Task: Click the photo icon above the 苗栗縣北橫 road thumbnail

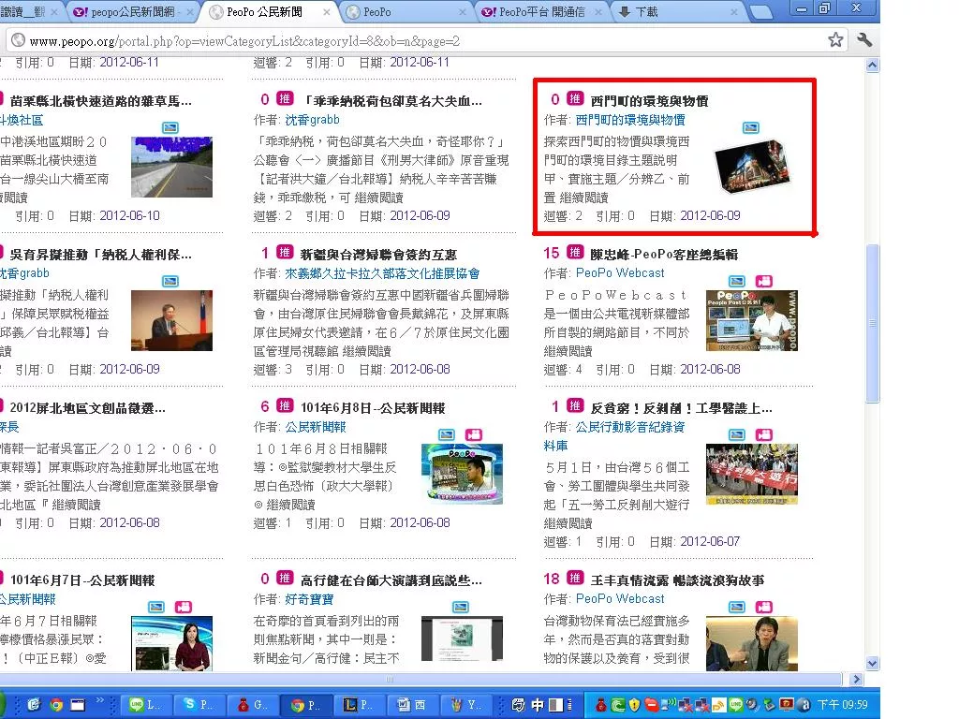Action: click(170, 127)
